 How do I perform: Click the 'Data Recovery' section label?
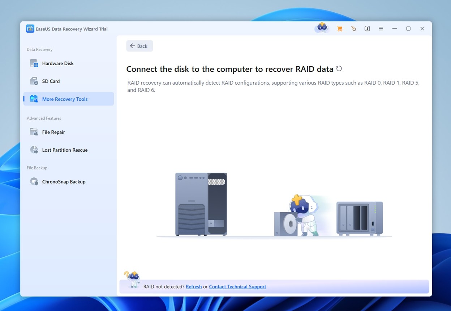40,50
